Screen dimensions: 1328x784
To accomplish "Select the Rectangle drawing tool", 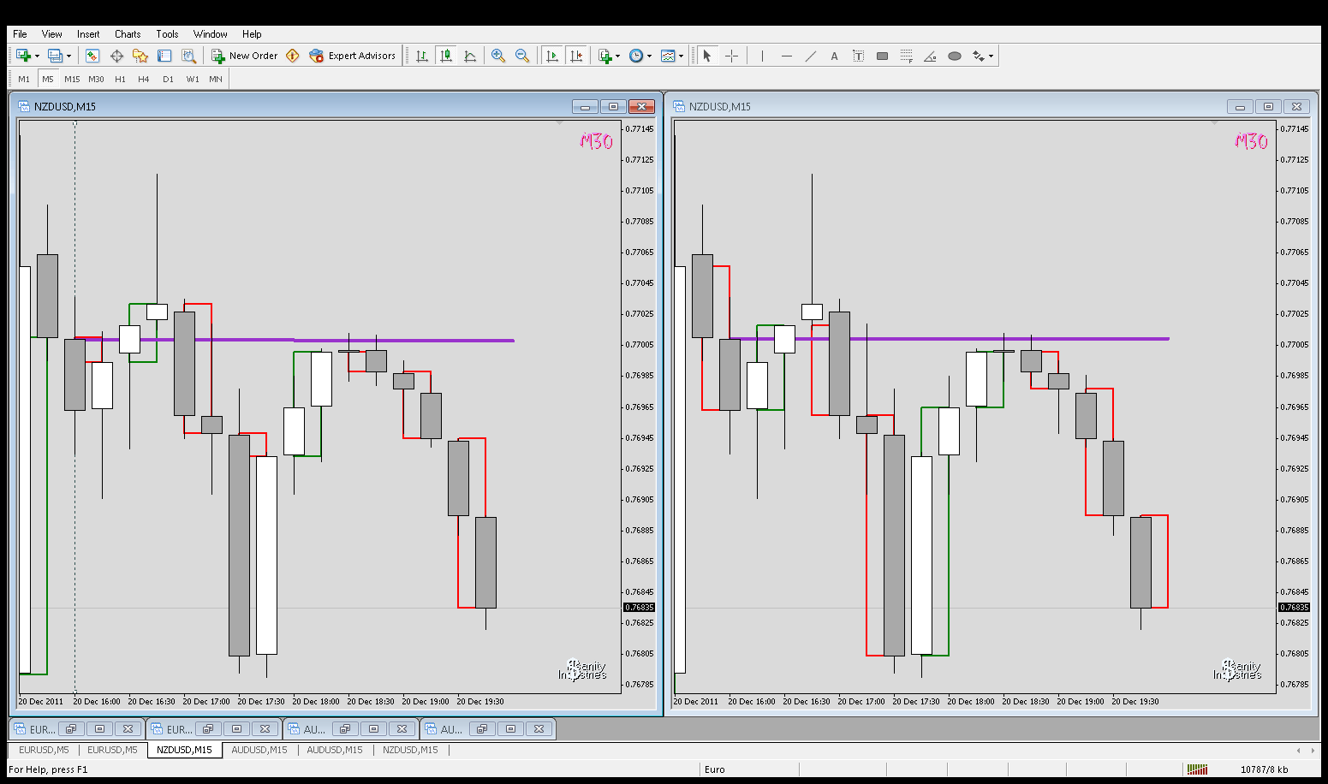I will (x=883, y=56).
